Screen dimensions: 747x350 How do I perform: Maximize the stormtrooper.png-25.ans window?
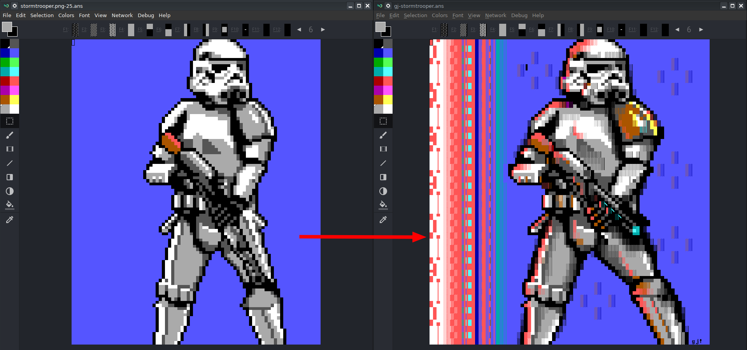(359, 6)
